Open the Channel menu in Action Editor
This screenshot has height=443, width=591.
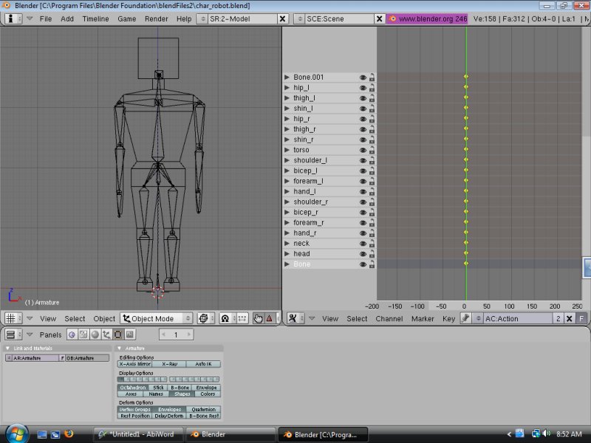(389, 318)
